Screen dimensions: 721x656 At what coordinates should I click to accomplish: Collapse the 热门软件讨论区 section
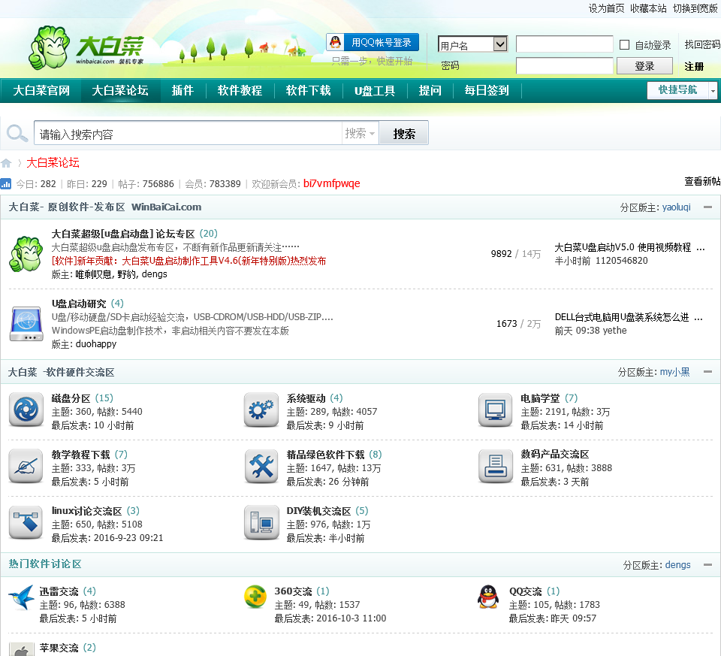coord(707,564)
